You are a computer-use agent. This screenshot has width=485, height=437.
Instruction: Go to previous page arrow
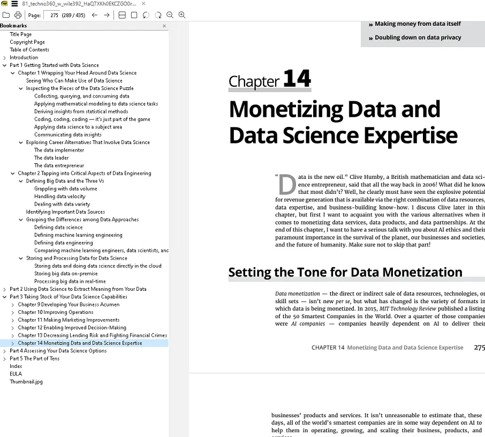pyautogui.click(x=95, y=15)
